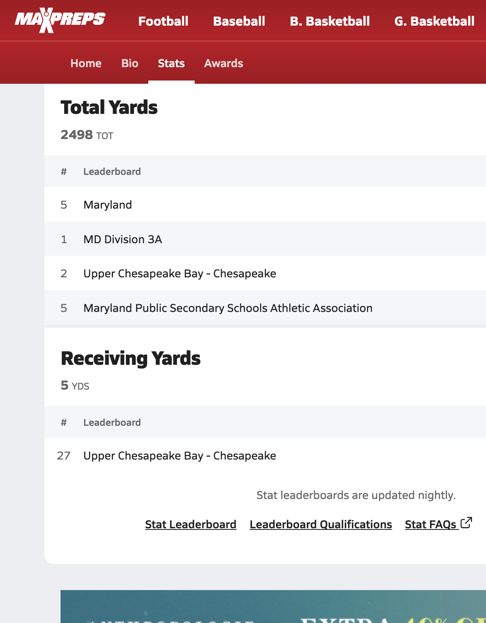Open Maryland Public Secondary Schools Athletic Association leaderboard
The image size is (486, 623).
pos(228,308)
